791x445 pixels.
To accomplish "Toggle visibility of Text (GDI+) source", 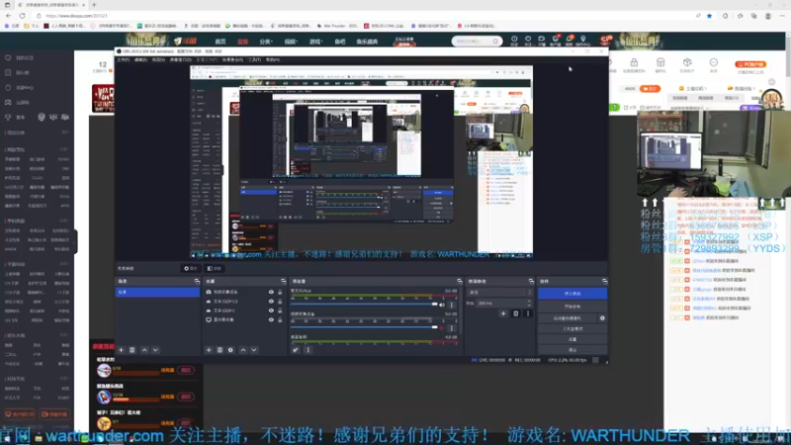I will pyautogui.click(x=271, y=311).
